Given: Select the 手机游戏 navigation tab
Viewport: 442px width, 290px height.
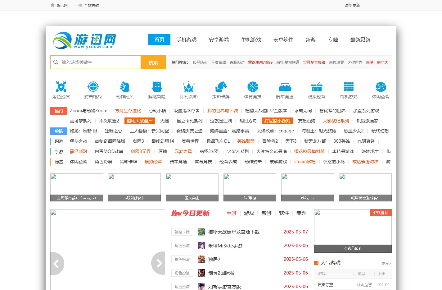Looking at the screenshot, I should pos(187,39).
